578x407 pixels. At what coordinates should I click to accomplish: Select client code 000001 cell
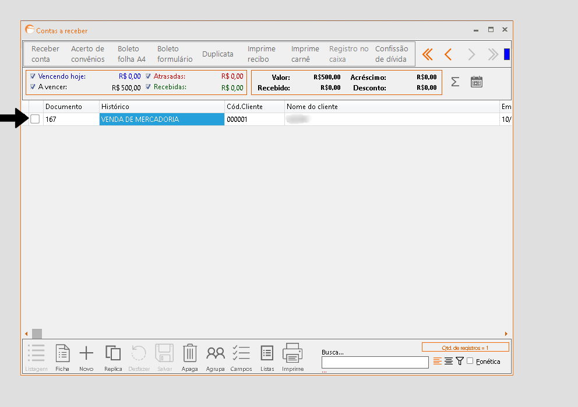(x=255, y=119)
